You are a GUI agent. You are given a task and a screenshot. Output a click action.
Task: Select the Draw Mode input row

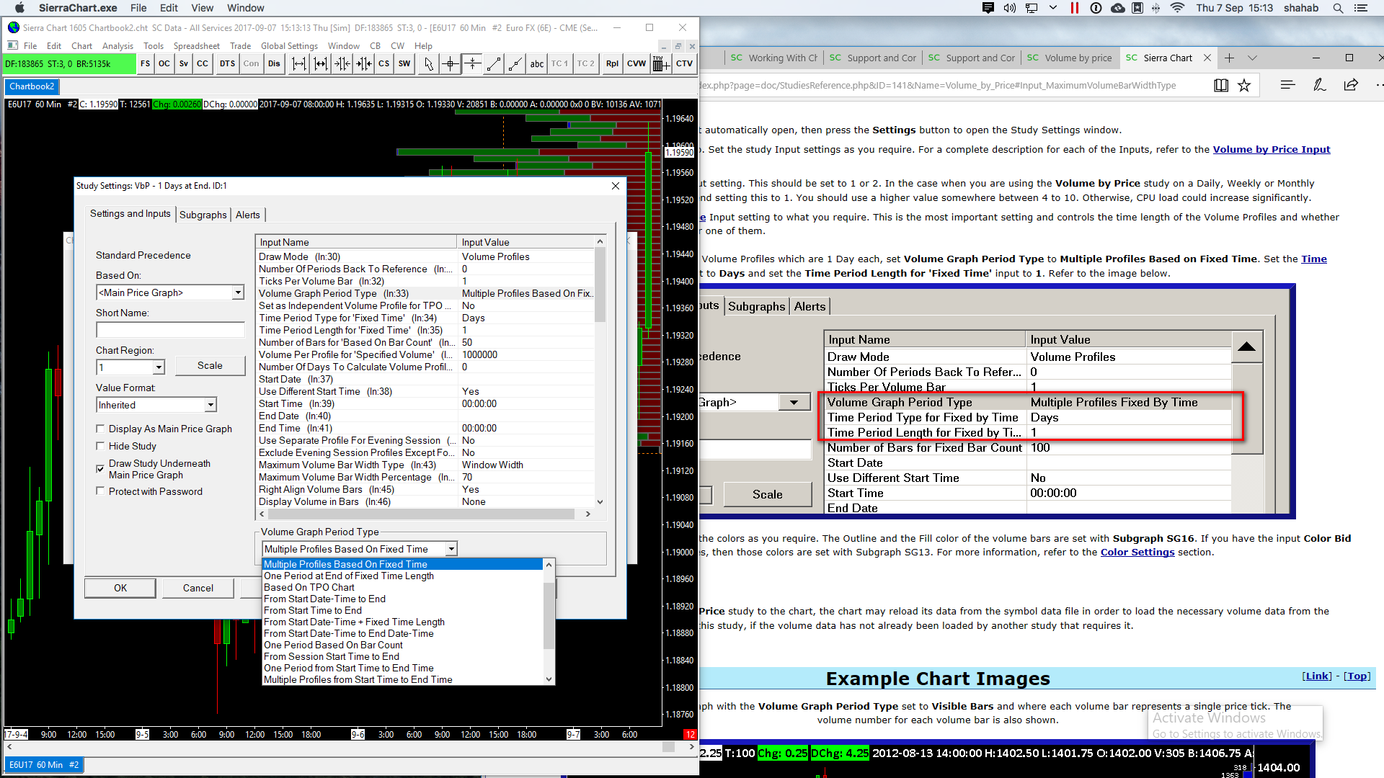click(x=425, y=256)
